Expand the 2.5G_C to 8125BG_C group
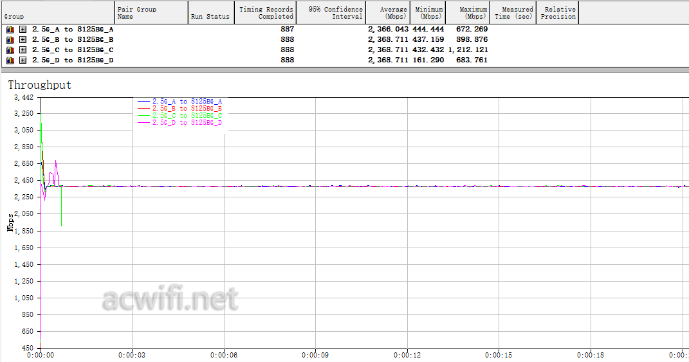The image size is (689, 362). [x=23, y=50]
